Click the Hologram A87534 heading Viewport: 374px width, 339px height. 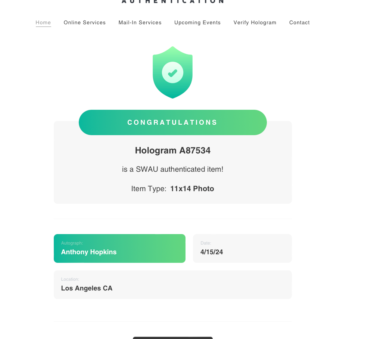[172, 150]
